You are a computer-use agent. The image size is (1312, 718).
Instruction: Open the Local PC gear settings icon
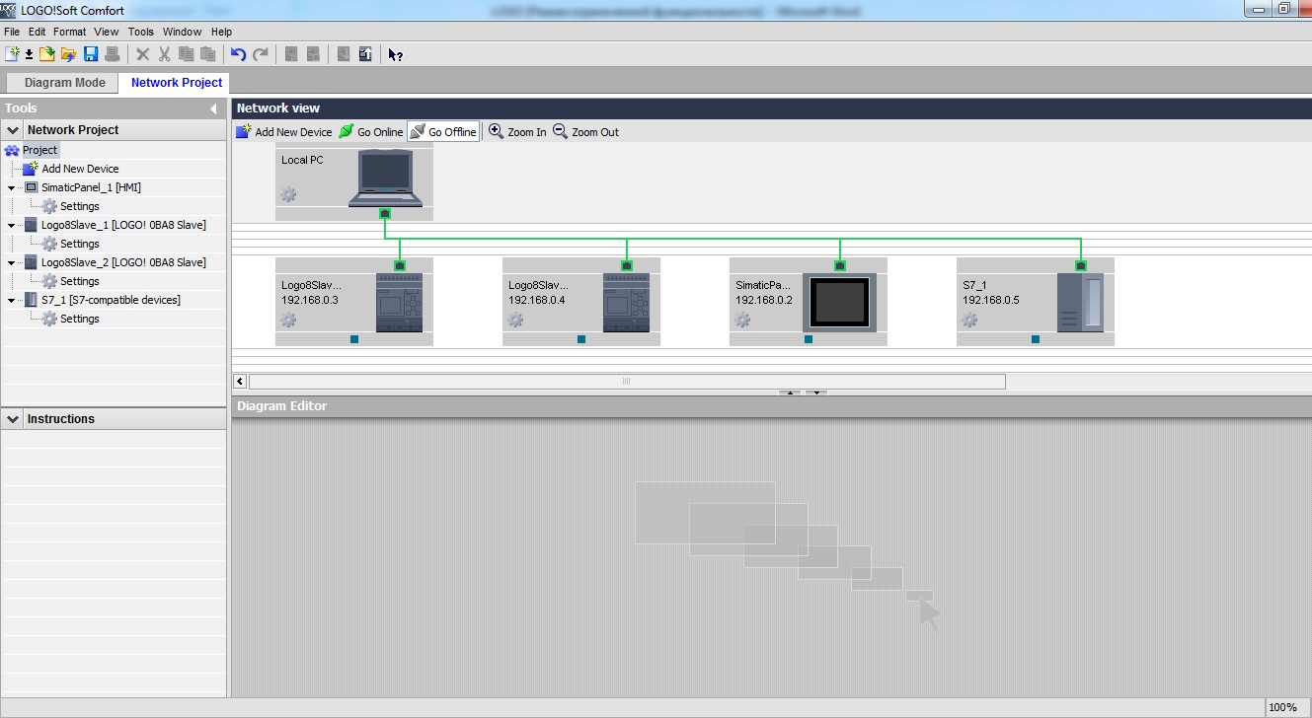pos(288,194)
